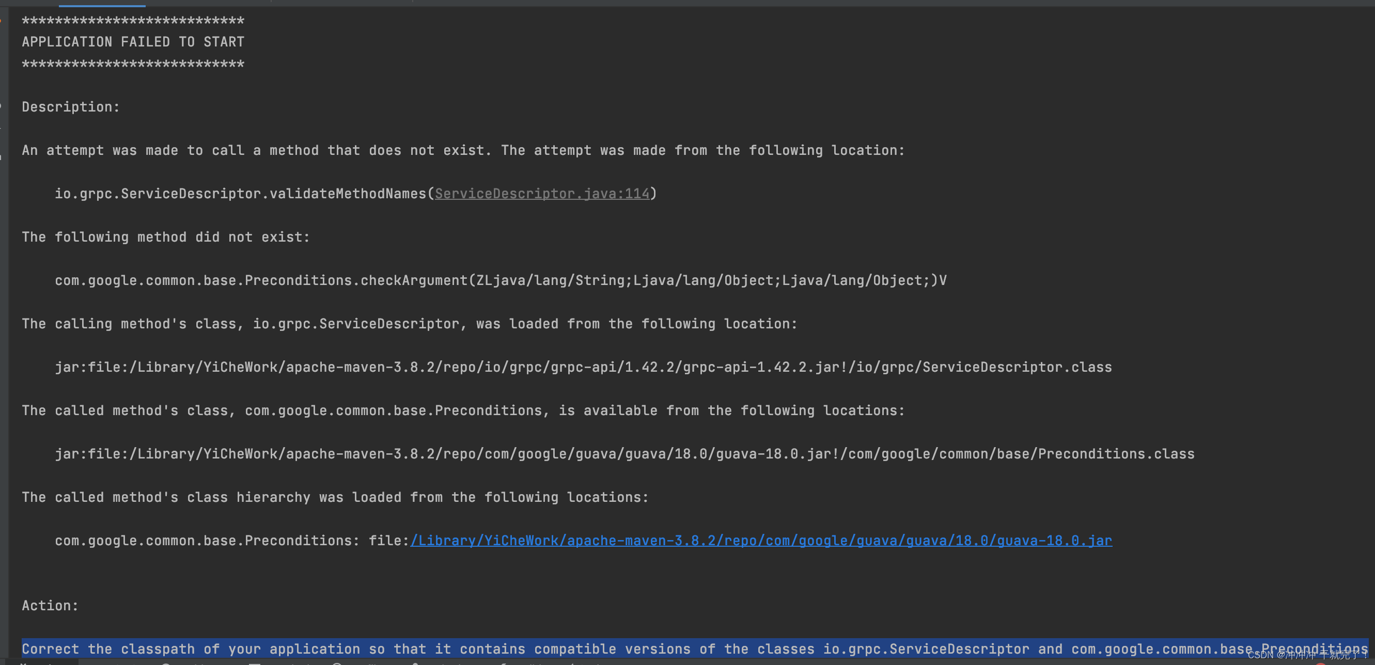Click the console scrollbar on the right side
1375x665 pixels.
click(x=1372, y=320)
